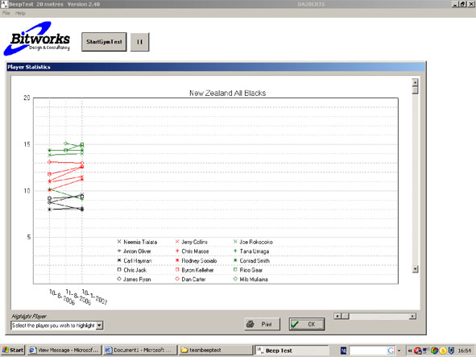This screenshot has height=357, width=476.
Task: Click the network connection tray icon
Action: tap(425, 351)
